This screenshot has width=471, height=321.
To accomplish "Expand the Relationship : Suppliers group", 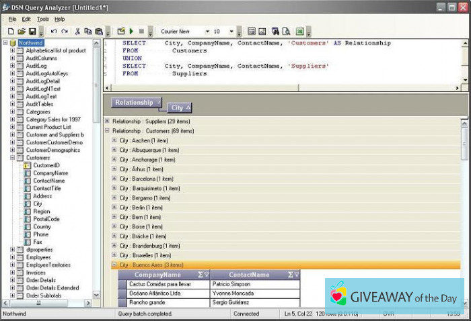I will (108, 122).
